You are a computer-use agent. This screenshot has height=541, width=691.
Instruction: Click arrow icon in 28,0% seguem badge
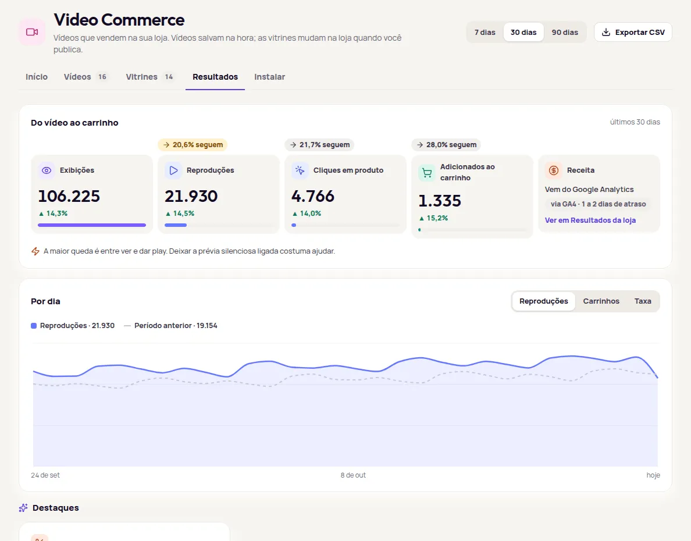tap(420, 145)
